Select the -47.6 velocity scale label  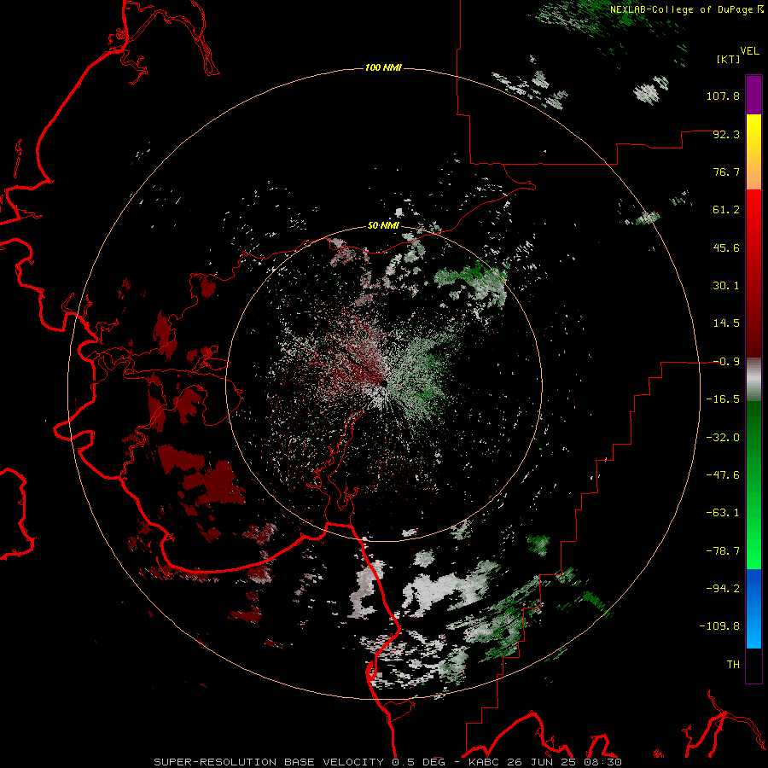click(723, 475)
